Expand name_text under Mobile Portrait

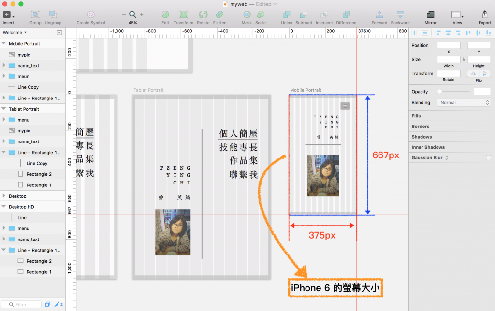pyautogui.click(x=4, y=65)
